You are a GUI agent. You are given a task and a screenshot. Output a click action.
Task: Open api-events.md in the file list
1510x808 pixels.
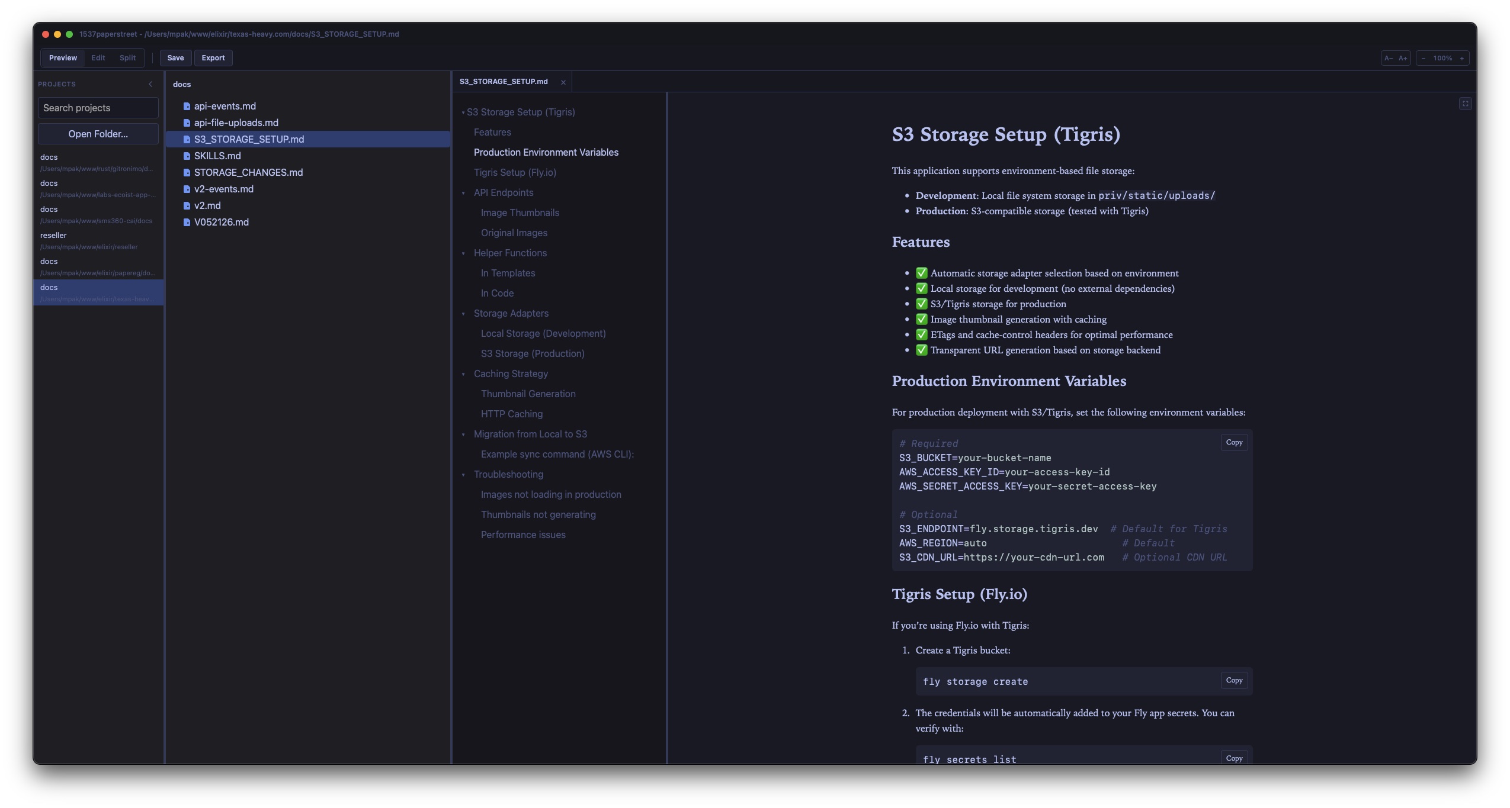tap(307, 107)
